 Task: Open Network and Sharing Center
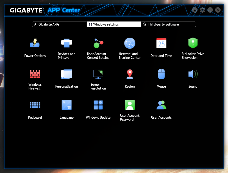[x=130, y=43]
